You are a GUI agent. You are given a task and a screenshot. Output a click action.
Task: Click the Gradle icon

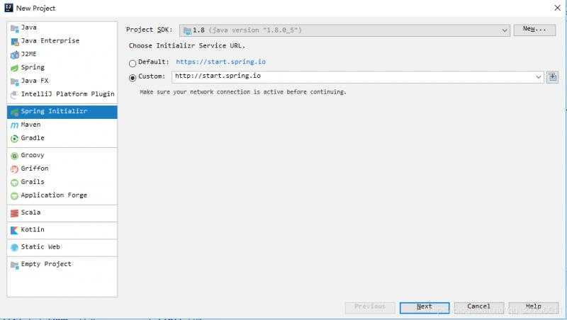point(14,139)
